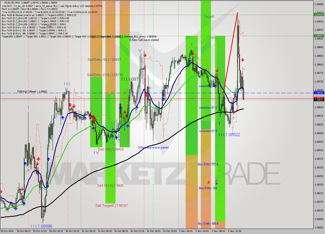Click the '| | | 1.08522' low label

click(x=230, y=135)
